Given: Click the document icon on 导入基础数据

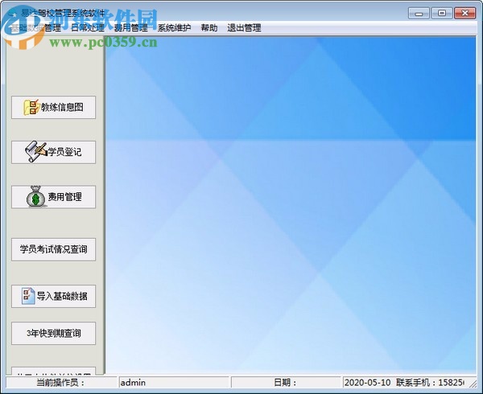Looking at the screenshot, I should pyautogui.click(x=28, y=296).
